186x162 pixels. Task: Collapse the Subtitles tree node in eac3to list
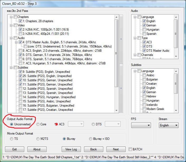[11, 68]
